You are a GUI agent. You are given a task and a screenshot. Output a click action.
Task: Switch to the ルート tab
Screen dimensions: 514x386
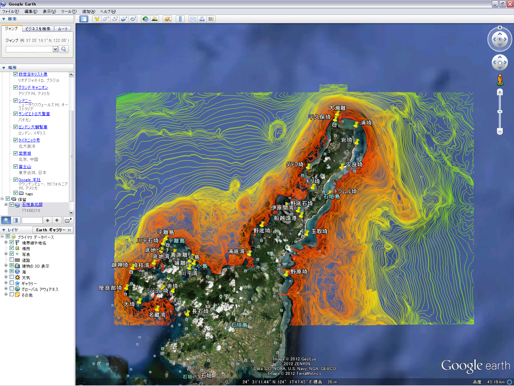tap(63, 29)
